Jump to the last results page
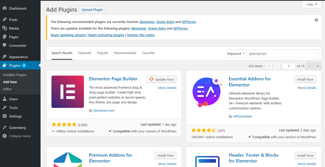325x167 pixels. [x=318, y=66]
